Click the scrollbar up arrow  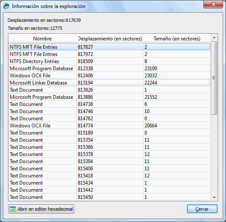[214, 37]
